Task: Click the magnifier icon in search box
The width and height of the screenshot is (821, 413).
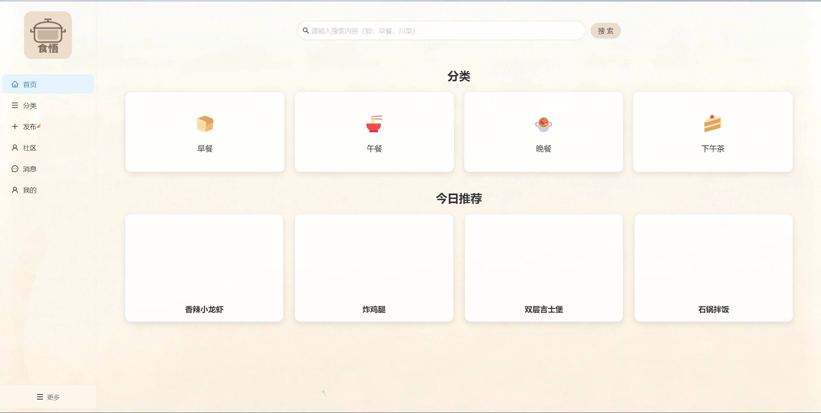Action: [x=306, y=31]
